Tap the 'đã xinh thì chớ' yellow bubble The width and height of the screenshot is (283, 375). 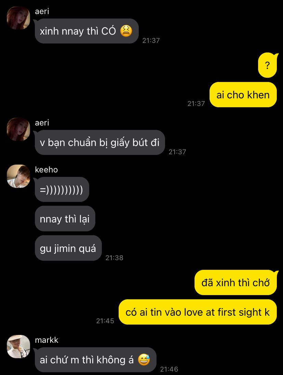click(x=236, y=282)
